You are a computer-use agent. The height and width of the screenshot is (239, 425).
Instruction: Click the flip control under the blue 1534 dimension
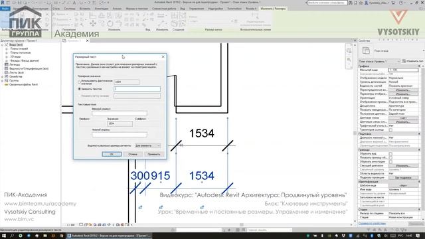coord(202,207)
